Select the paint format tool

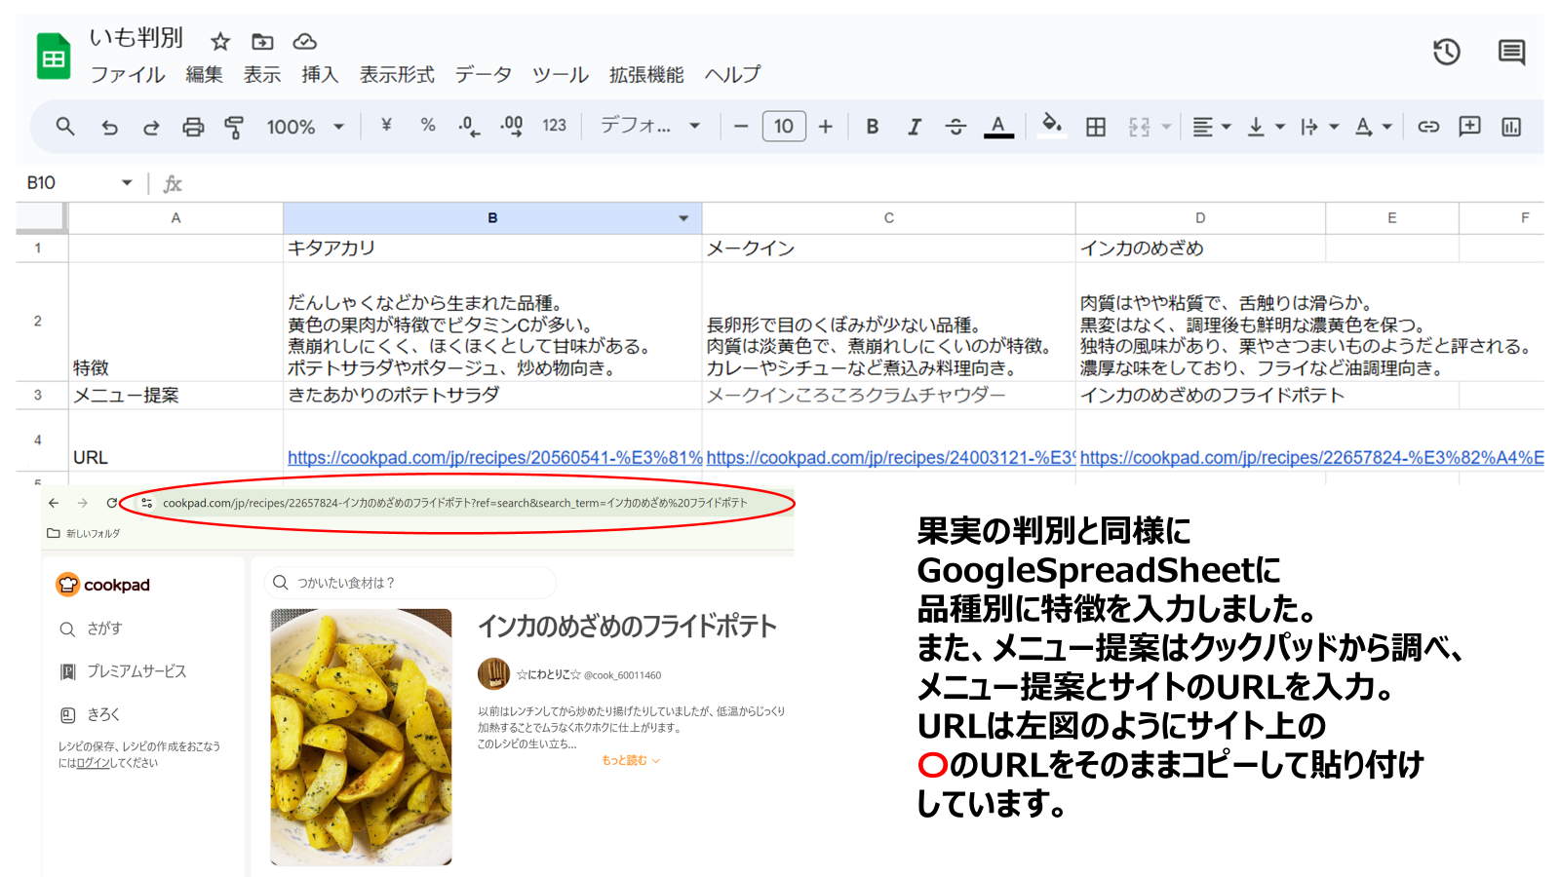[234, 127]
